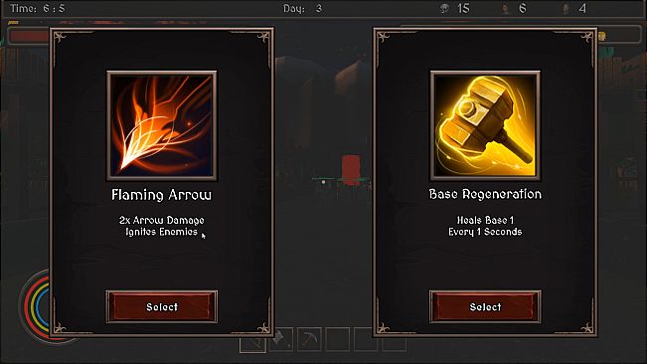Click the Day 3 counter
Viewport: 647px width, 364px height.
tap(302, 8)
